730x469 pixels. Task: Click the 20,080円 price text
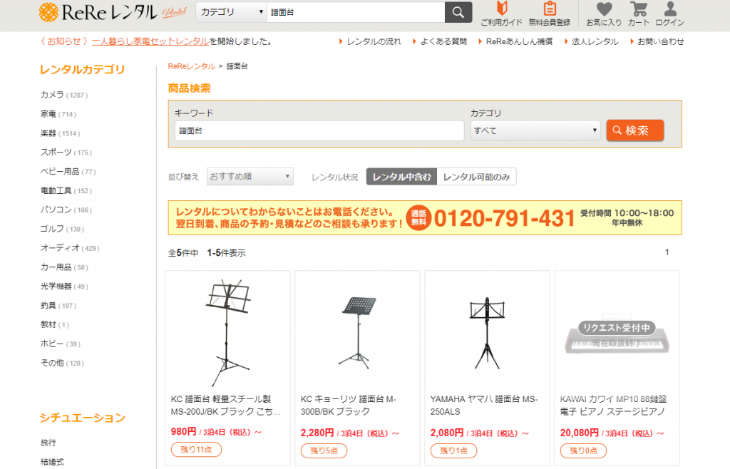click(579, 433)
